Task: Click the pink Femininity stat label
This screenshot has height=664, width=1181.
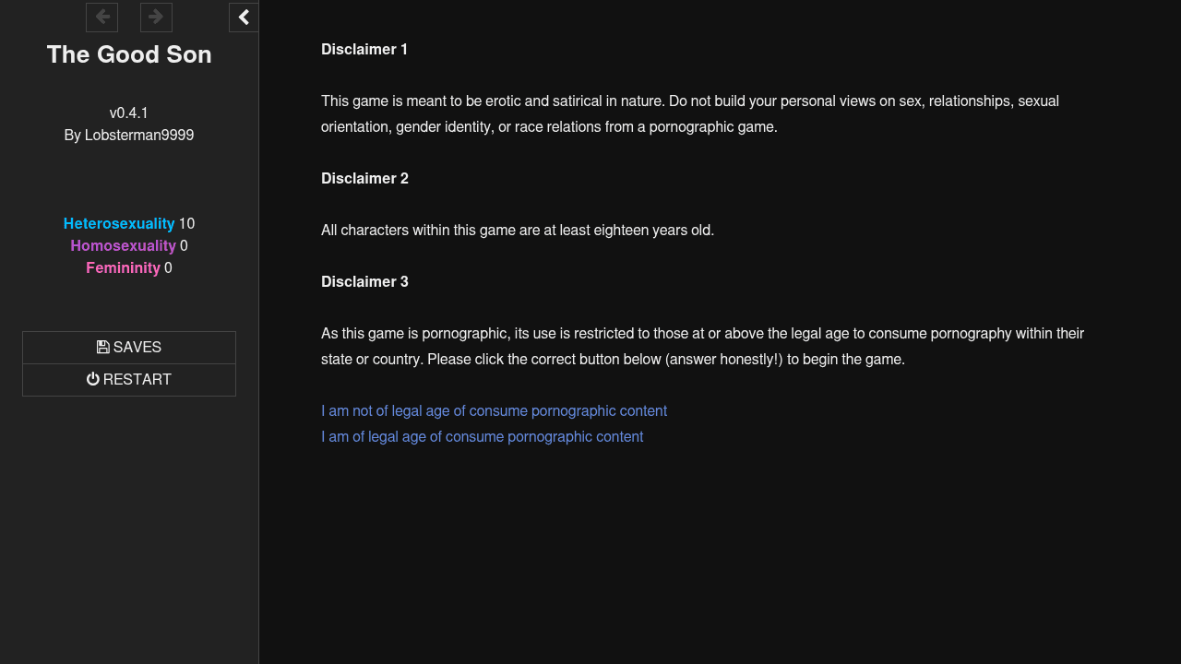Action: (123, 268)
